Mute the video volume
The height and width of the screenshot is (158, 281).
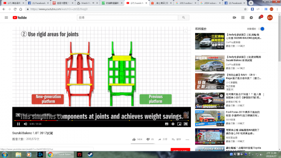coord(25,124)
